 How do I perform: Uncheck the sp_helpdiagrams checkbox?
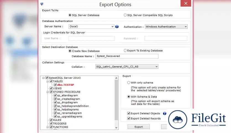[55, 109]
